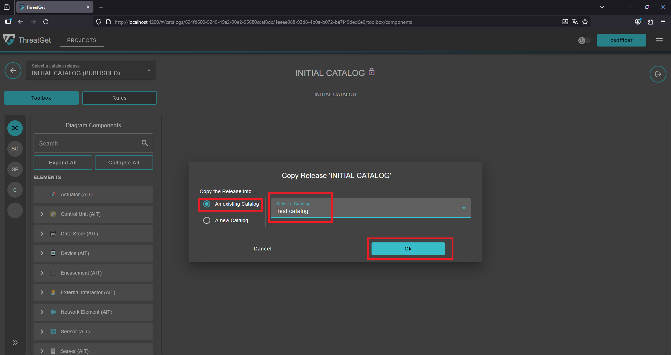671x355 pixels.
Task: Open the SC panel in the sidebar
Action: 15,149
